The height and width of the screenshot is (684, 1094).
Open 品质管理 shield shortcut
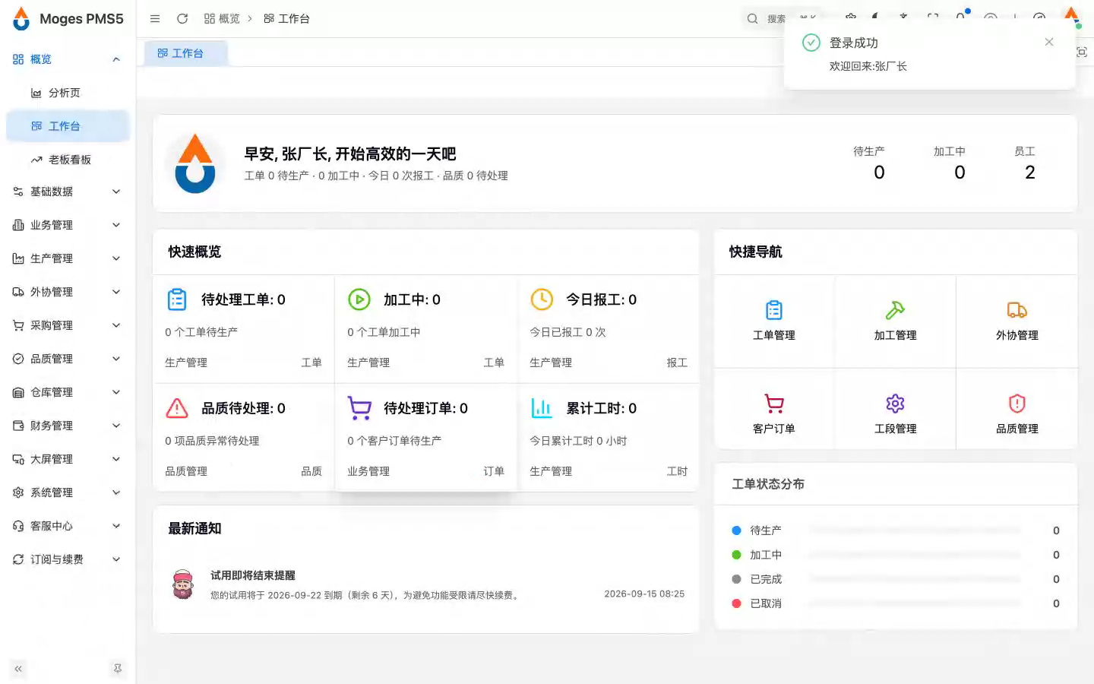pyautogui.click(x=1017, y=414)
